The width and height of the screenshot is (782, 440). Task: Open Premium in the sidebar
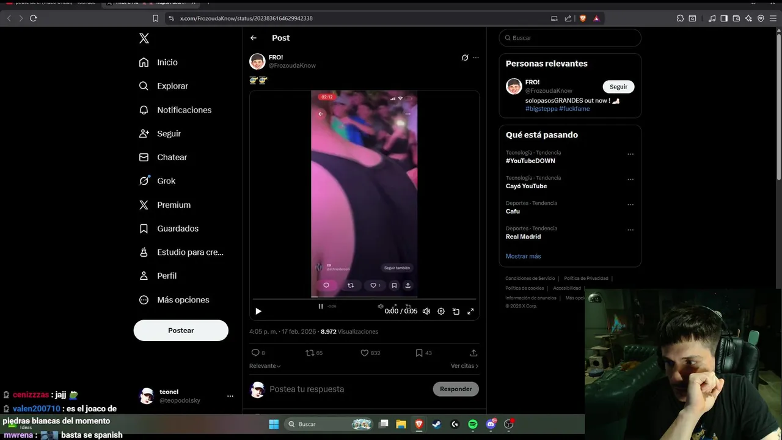tap(164, 205)
